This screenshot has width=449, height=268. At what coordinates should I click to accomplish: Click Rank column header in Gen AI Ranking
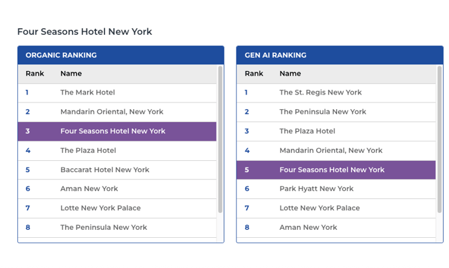(x=254, y=74)
